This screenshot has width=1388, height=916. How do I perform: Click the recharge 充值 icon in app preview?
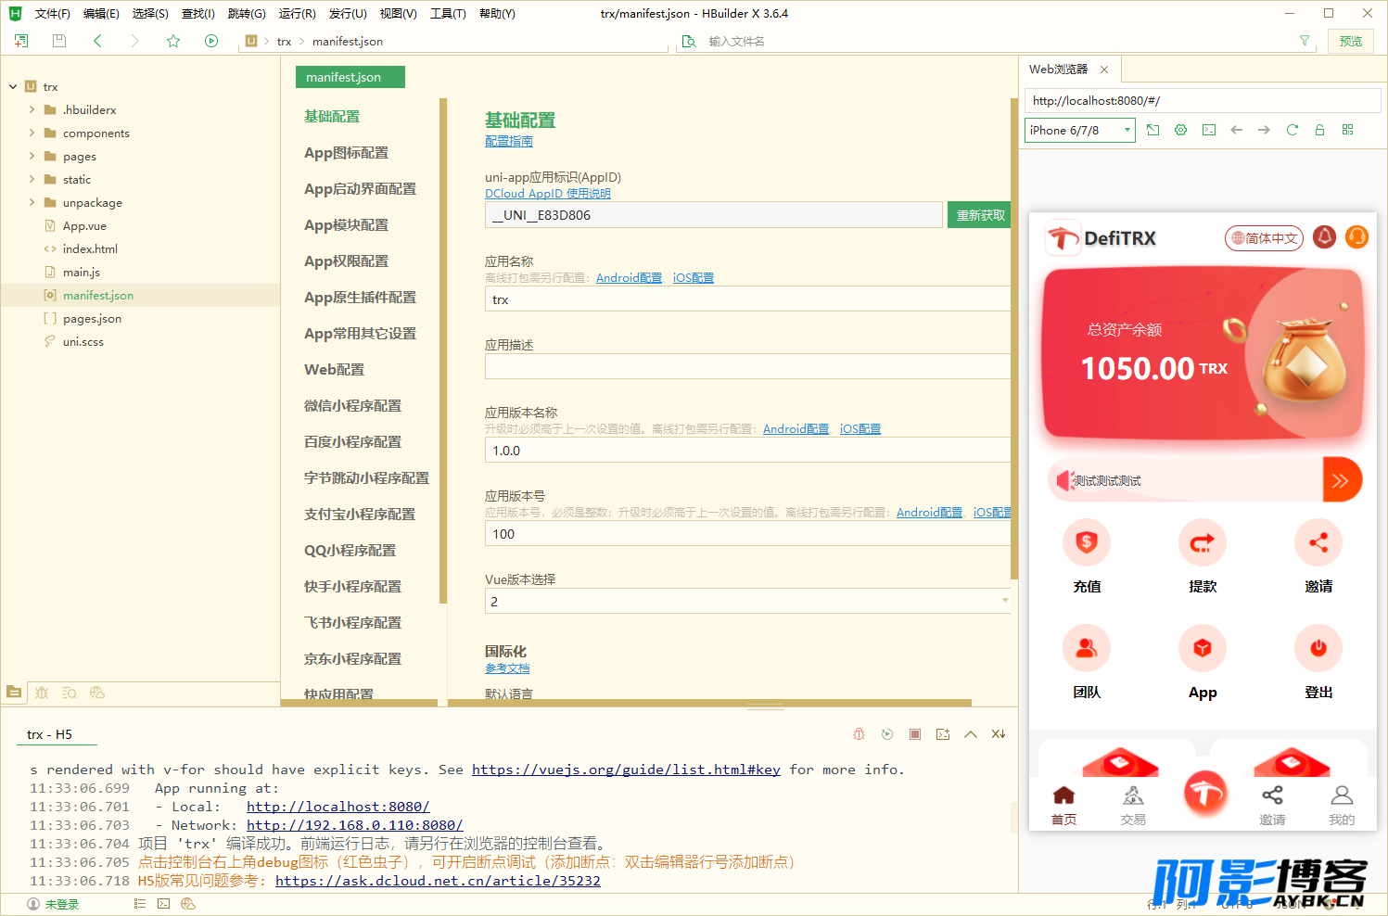pyautogui.click(x=1087, y=542)
